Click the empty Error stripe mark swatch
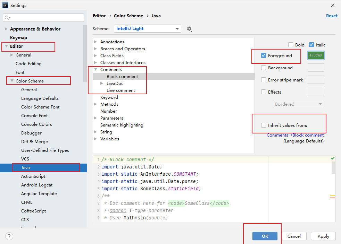The height and width of the screenshot is (244, 341). click(316, 80)
